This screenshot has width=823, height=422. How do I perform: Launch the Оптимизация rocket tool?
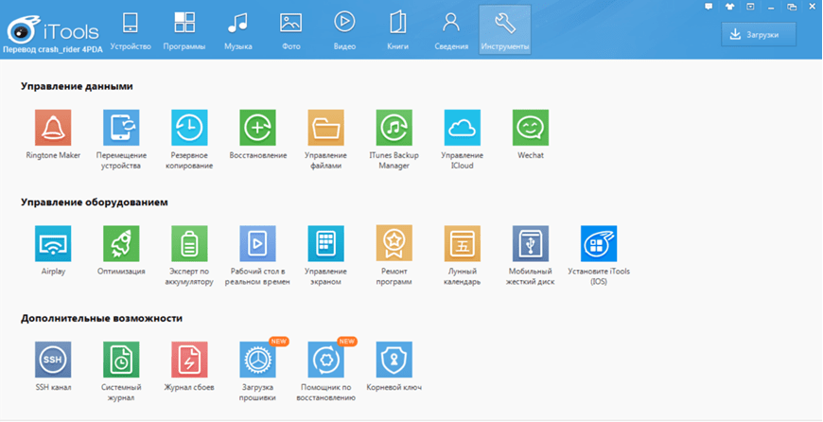click(121, 243)
